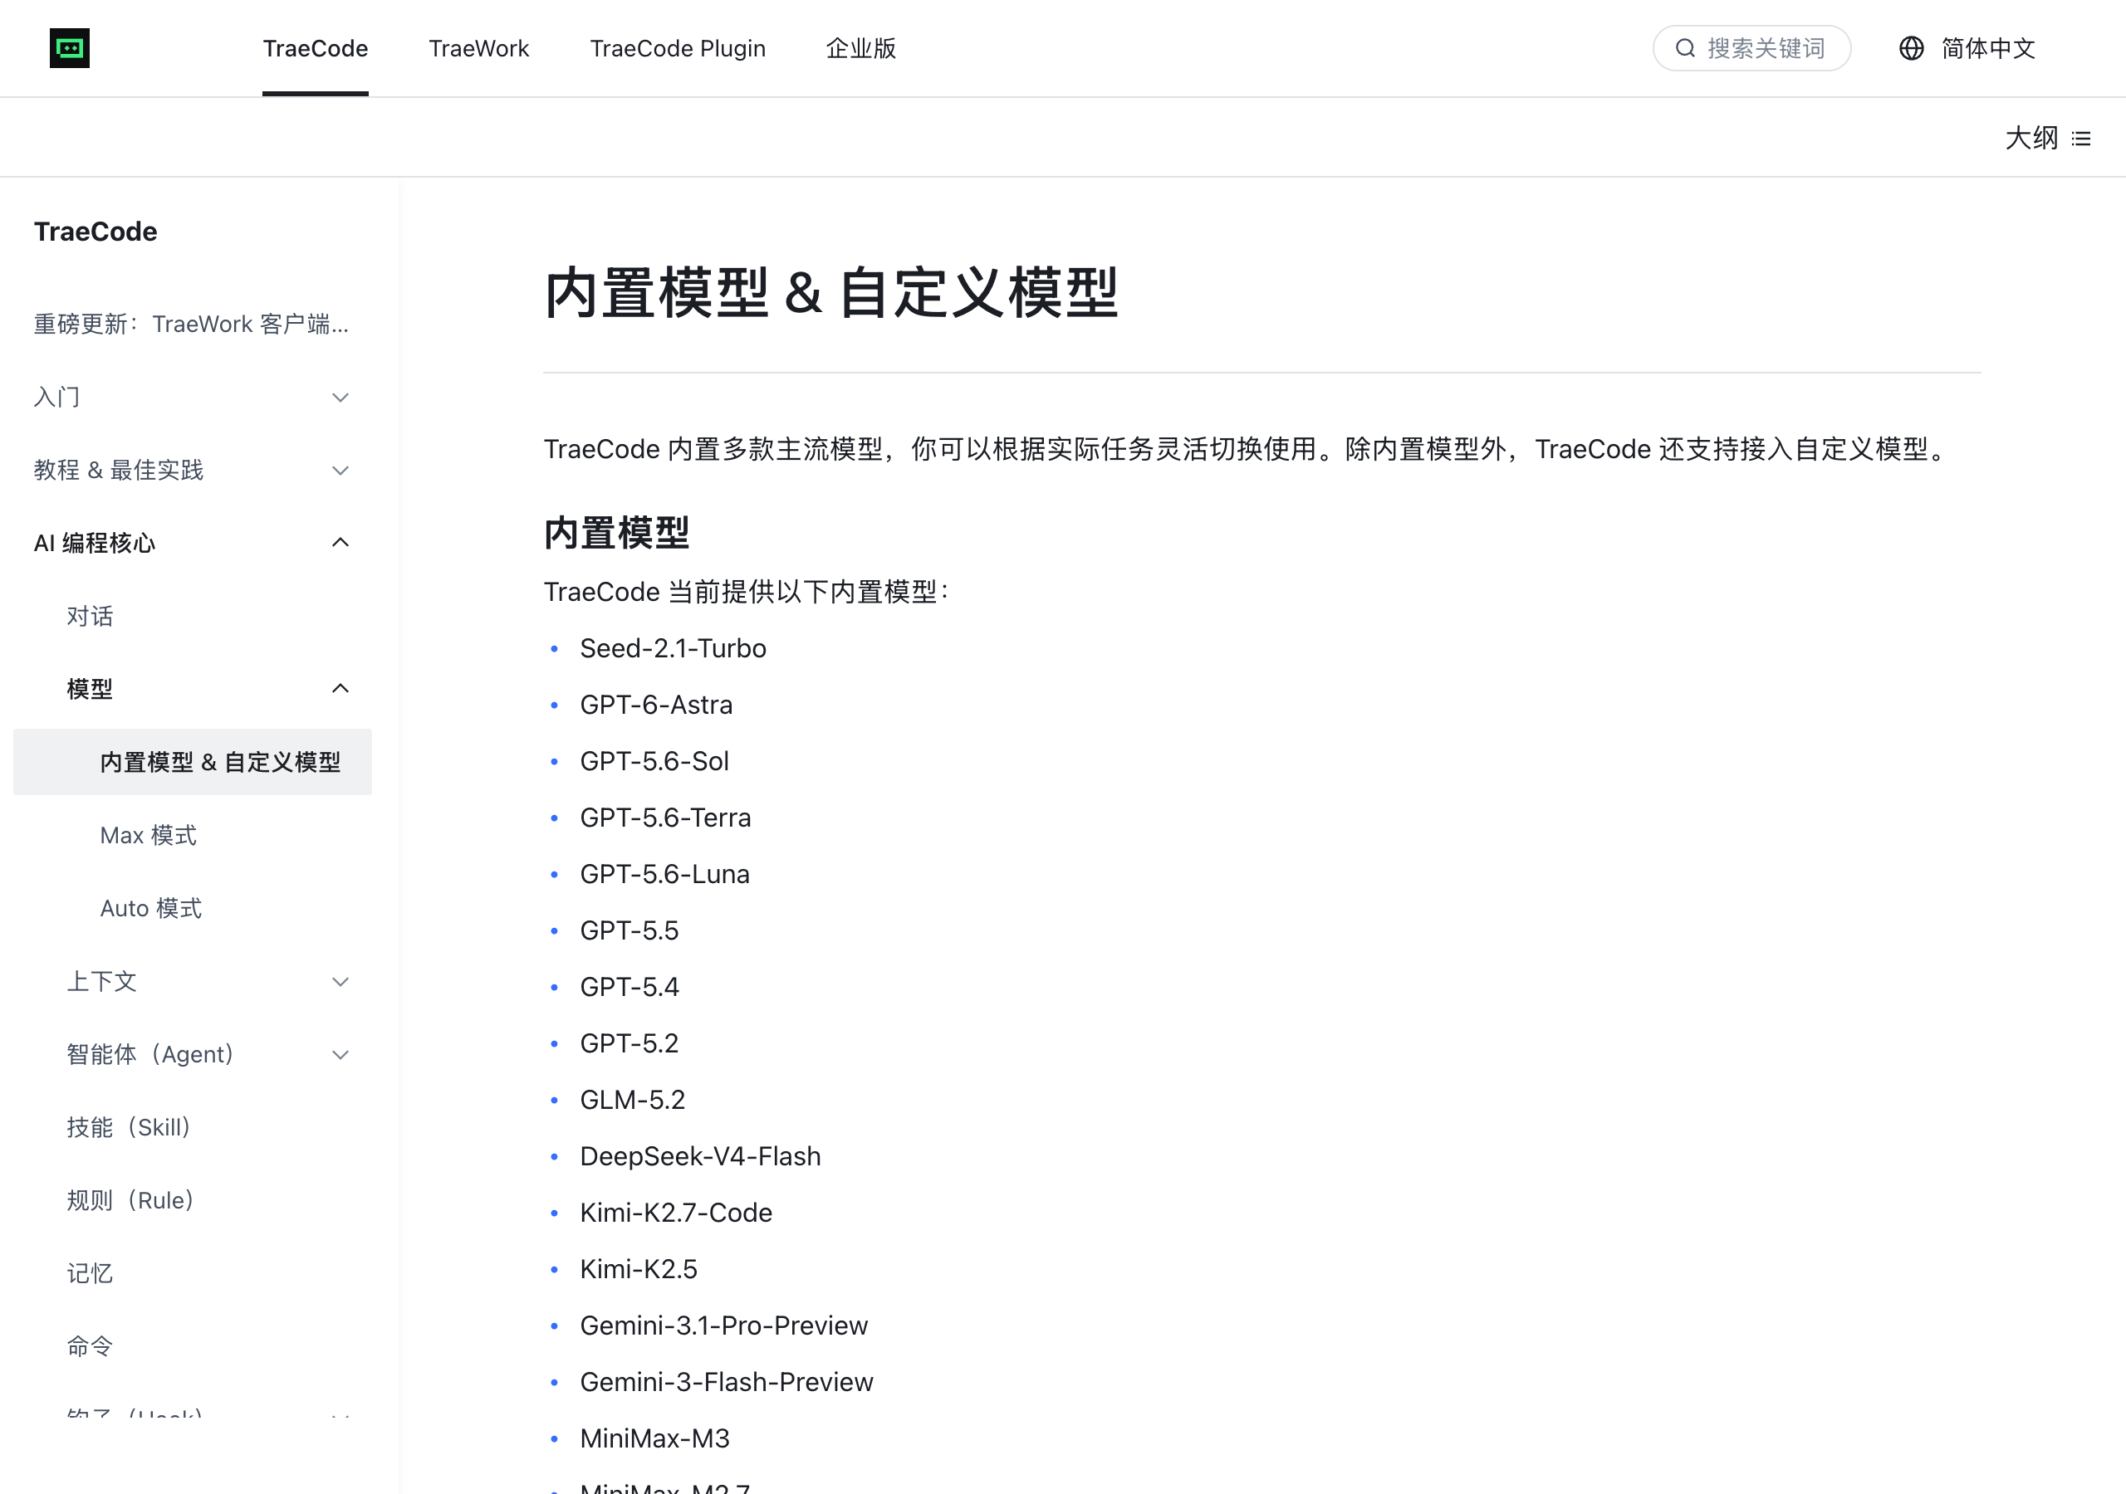Click the DeepSeek-V4-Flash list item
Screen dimensions: 2126x1494
pyautogui.click(x=700, y=1156)
